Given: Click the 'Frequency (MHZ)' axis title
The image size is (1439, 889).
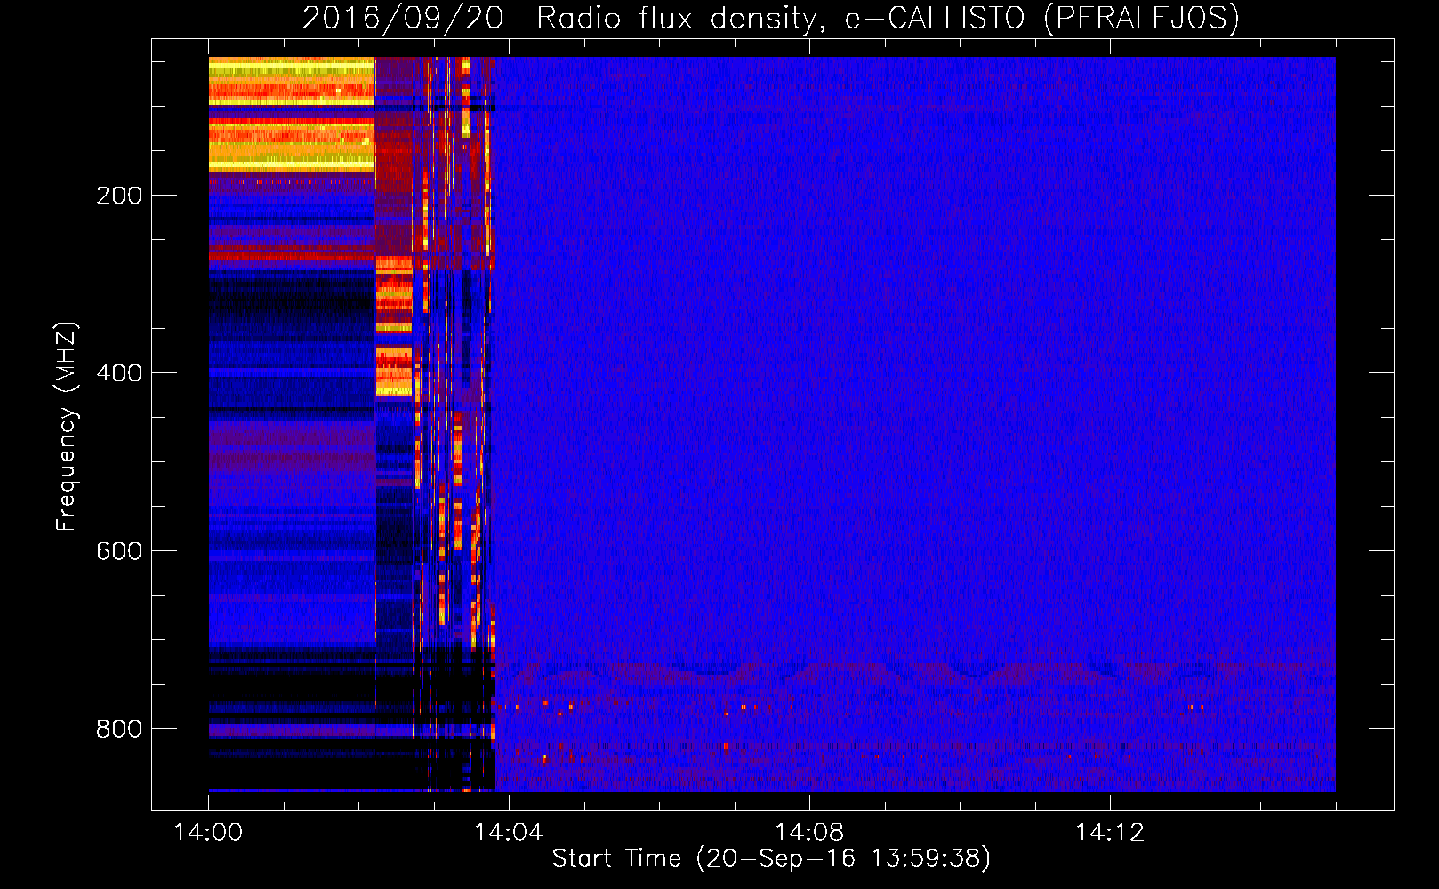Looking at the screenshot, I should [x=68, y=427].
